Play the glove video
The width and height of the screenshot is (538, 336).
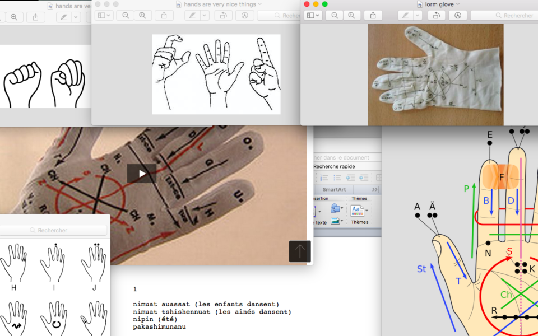pyautogui.click(x=141, y=174)
